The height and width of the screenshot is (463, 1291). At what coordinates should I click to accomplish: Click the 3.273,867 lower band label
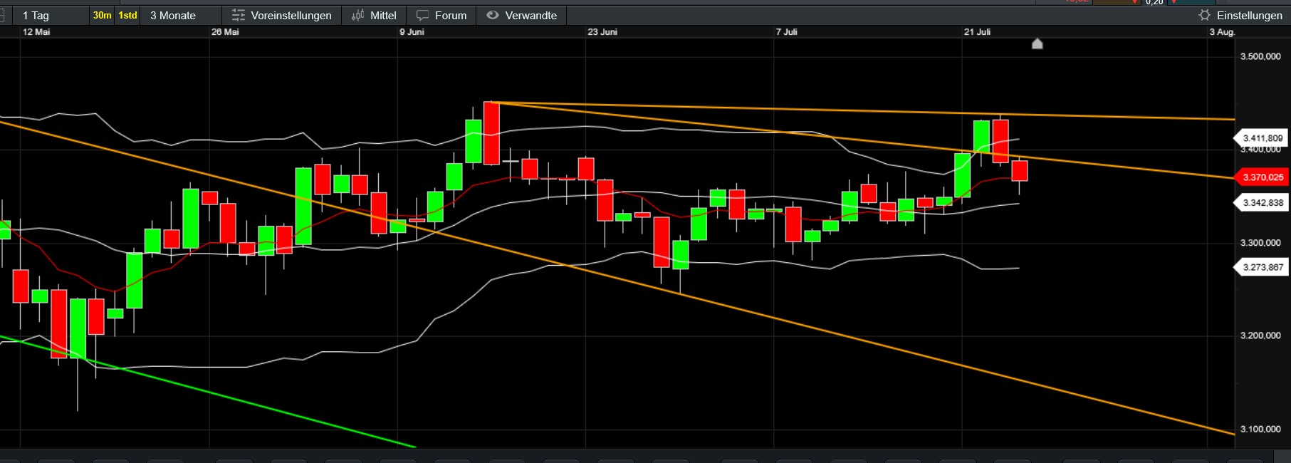(x=1263, y=268)
